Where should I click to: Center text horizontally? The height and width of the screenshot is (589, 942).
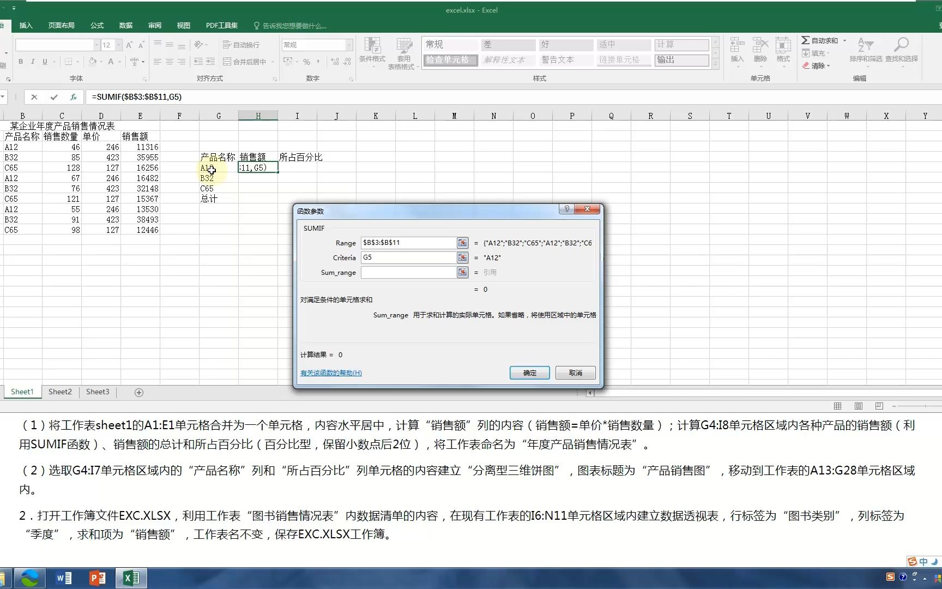[x=170, y=62]
